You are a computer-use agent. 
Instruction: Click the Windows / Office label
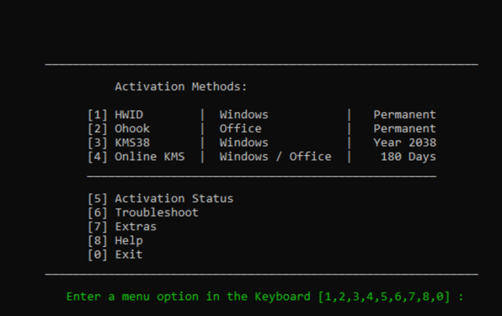(275, 156)
